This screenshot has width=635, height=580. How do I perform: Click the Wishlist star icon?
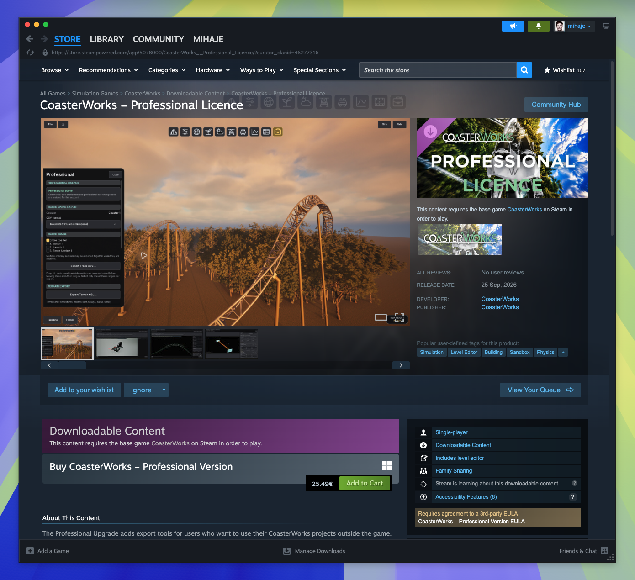[x=547, y=70]
